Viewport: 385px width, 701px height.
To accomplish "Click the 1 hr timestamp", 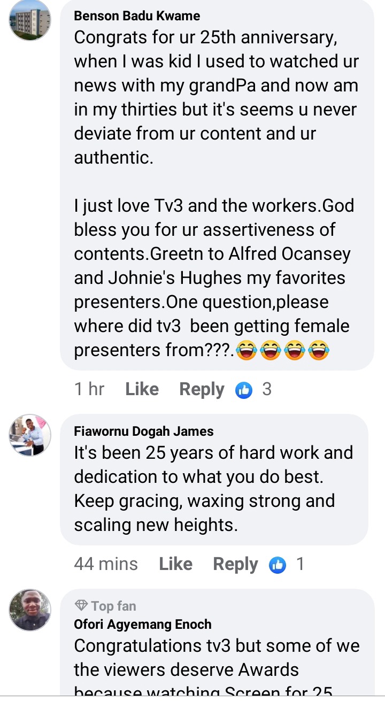I will point(89,389).
